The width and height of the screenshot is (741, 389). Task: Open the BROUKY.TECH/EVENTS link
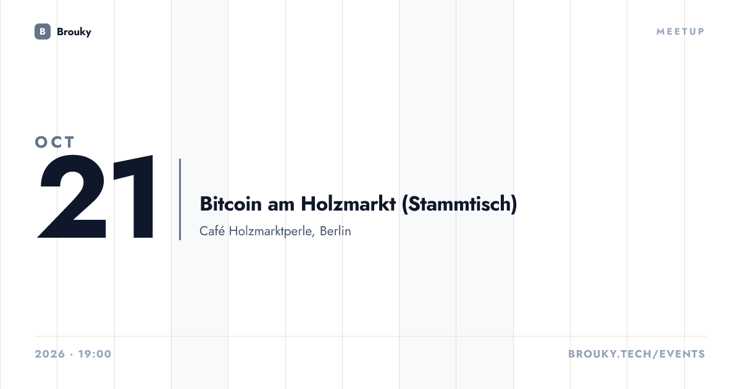[637, 354]
